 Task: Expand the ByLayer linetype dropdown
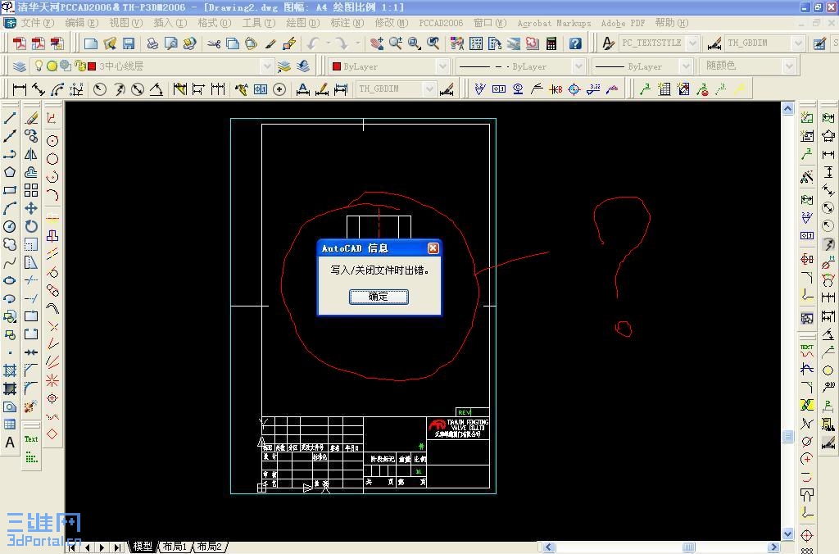pos(578,66)
